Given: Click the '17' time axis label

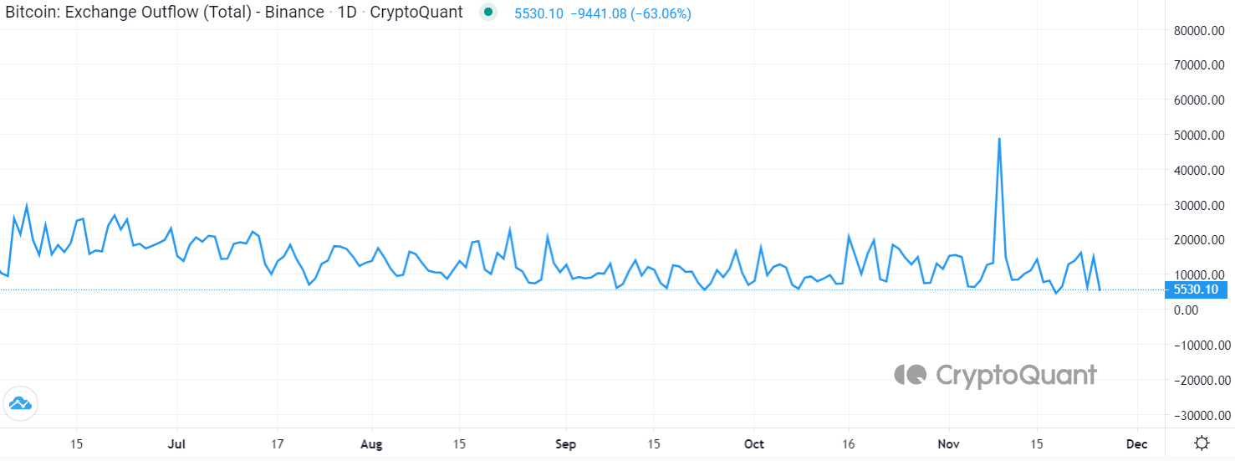Looking at the screenshot, I should (278, 443).
